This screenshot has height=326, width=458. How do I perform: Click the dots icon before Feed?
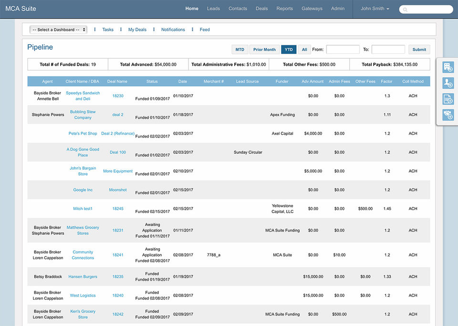pyautogui.click(x=192, y=30)
